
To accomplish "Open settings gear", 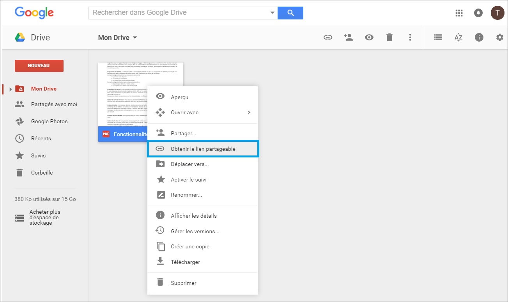I will (499, 37).
